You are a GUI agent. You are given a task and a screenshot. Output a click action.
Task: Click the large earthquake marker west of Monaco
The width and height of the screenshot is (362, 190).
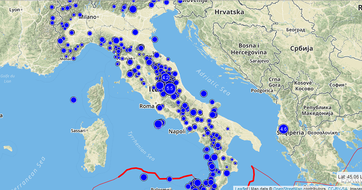click(60, 40)
